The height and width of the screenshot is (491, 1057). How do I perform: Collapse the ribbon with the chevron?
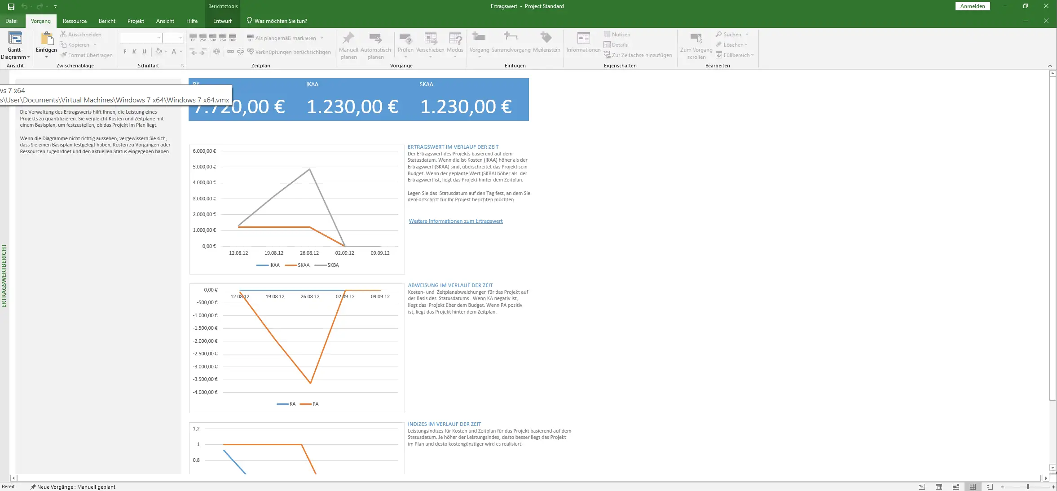pos(1050,66)
